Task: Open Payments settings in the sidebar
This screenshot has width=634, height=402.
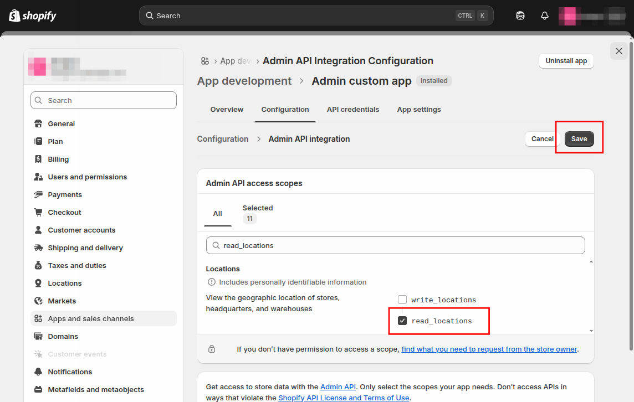Action: (64, 195)
